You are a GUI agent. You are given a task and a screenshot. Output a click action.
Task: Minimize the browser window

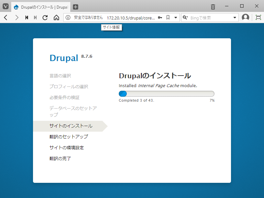coord(227,6)
